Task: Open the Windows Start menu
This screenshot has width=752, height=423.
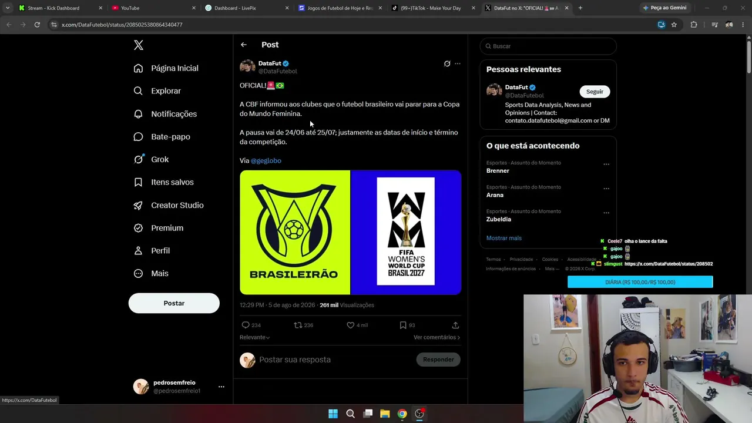Action: point(333,414)
